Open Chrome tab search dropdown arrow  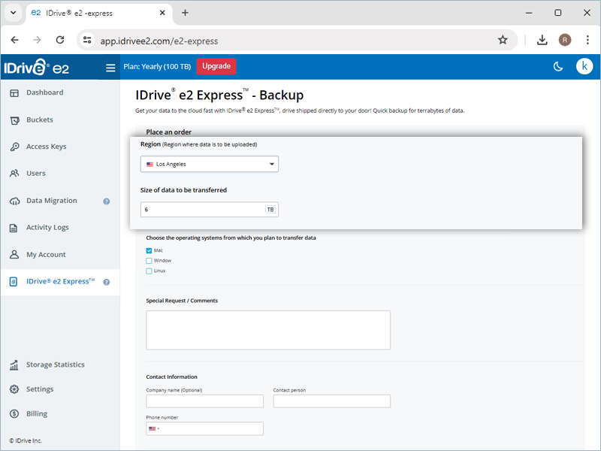point(13,13)
